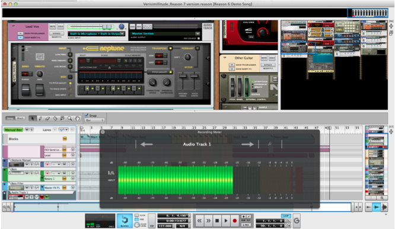
Task: Go to next track with right arrow
Action: 248,144
